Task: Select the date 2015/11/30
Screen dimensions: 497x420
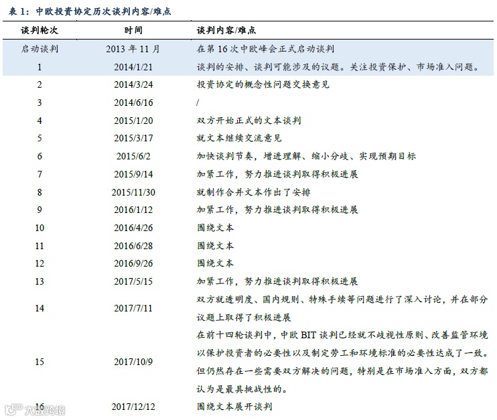Action: tap(133, 192)
